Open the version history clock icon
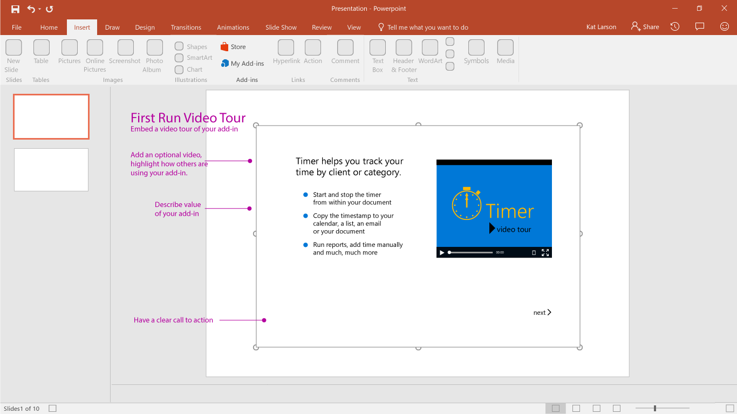This screenshot has height=414, width=737. (x=675, y=26)
